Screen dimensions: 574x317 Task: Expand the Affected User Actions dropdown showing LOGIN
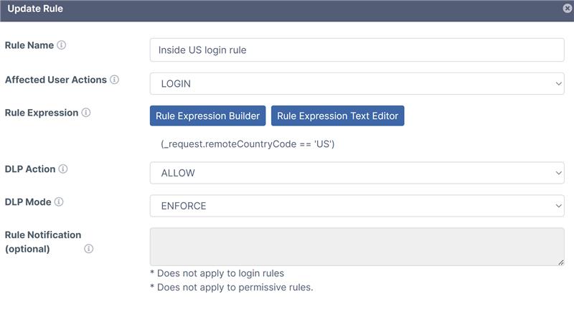(x=357, y=84)
